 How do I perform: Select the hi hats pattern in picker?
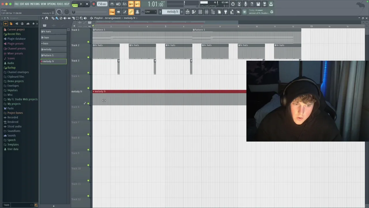54,31
